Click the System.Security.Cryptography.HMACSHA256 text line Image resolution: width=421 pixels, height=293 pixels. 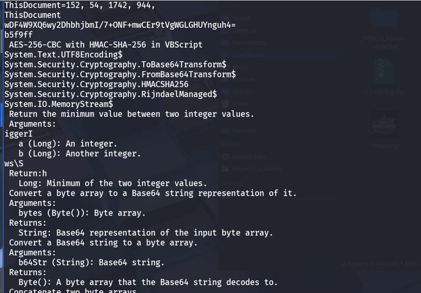click(x=97, y=84)
